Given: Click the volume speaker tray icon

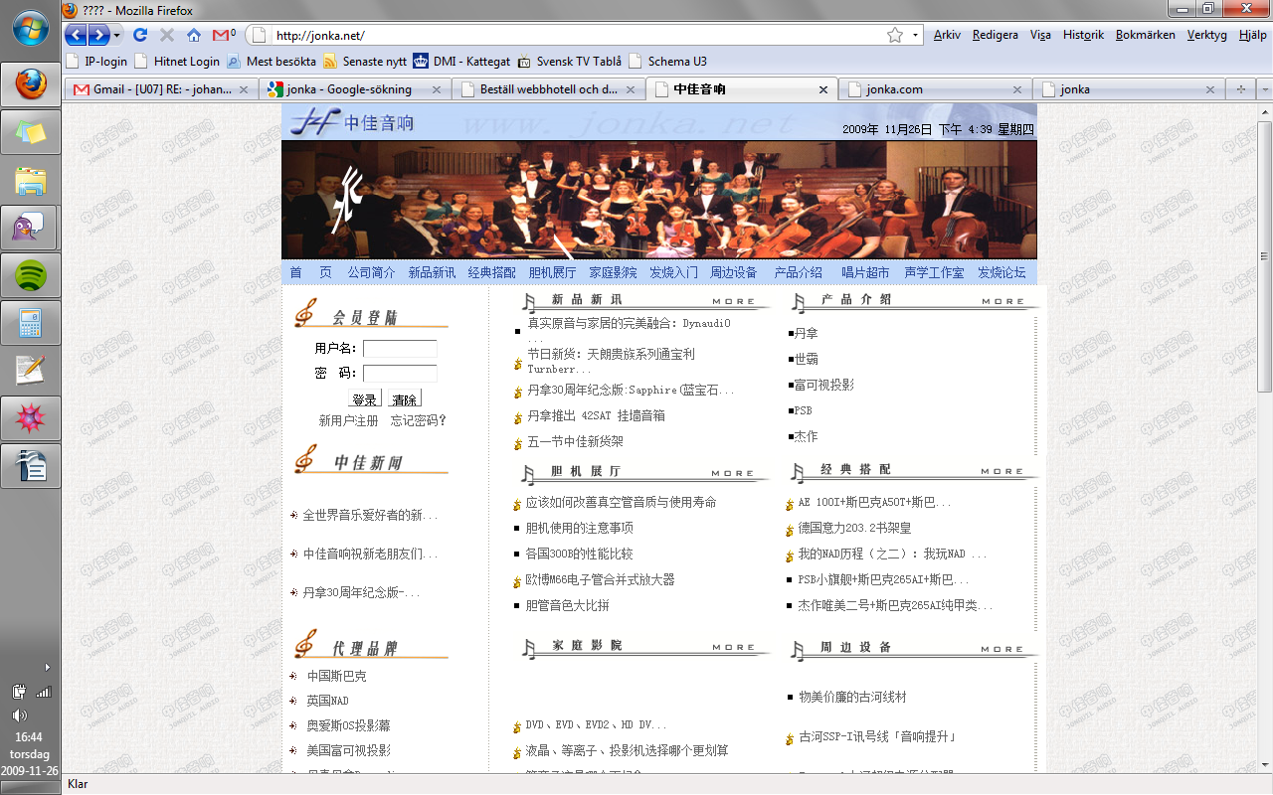Looking at the screenshot, I should pos(19,715).
